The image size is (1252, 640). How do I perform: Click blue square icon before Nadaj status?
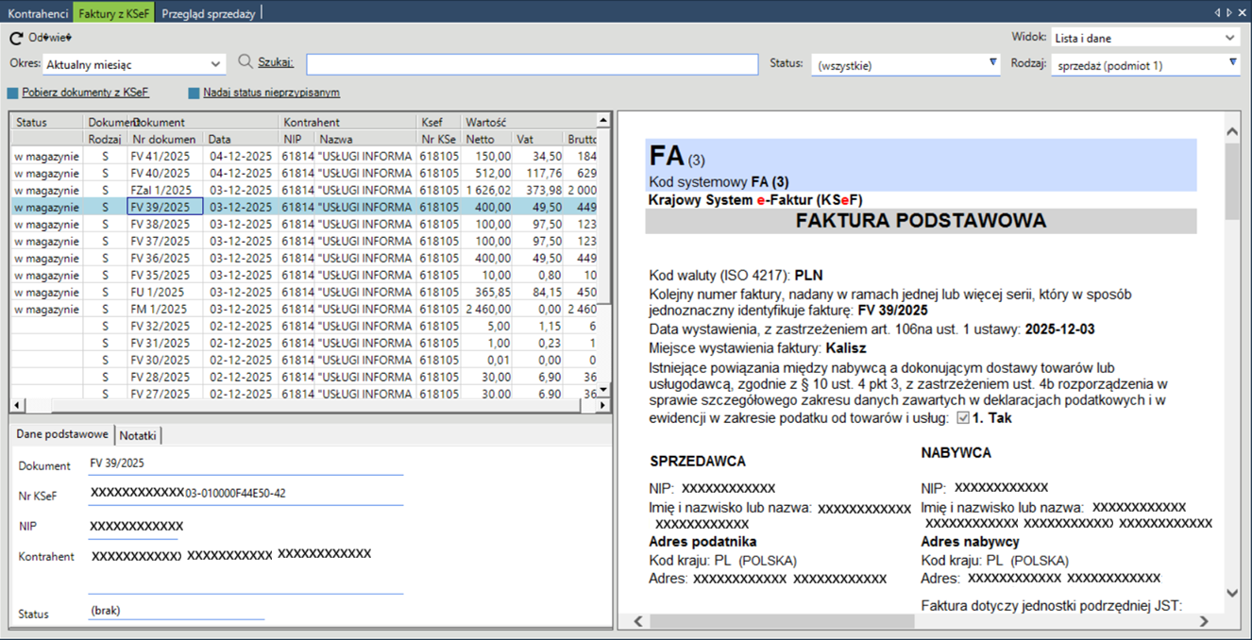click(x=194, y=93)
